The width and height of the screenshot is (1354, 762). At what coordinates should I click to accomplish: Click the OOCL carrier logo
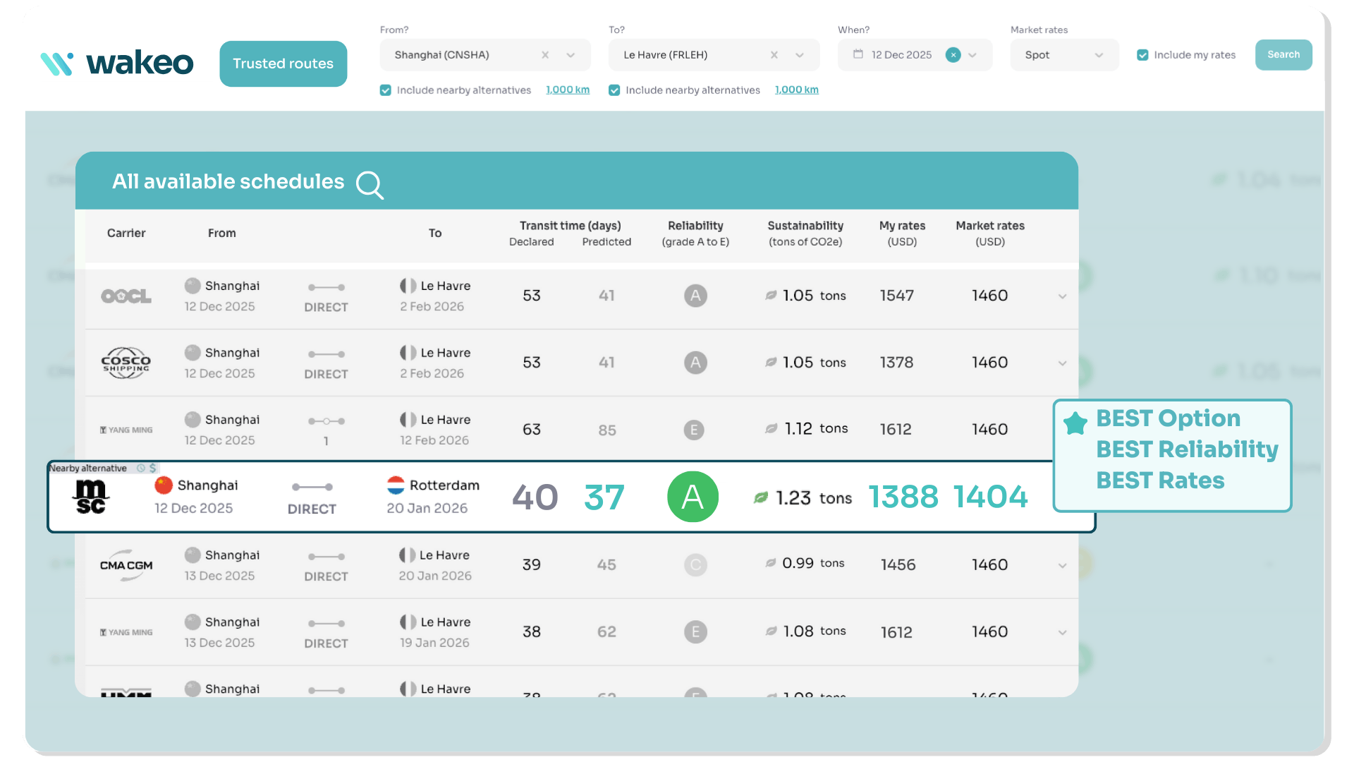point(126,296)
